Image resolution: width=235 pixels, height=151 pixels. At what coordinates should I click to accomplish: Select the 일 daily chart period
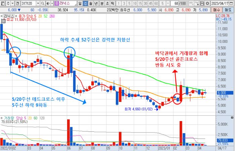point(80,3)
